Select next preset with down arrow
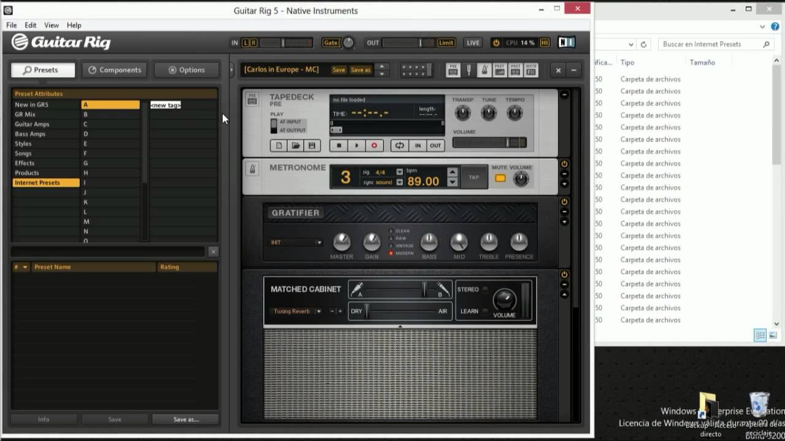Viewport: 785px width, 441px height. click(x=382, y=73)
